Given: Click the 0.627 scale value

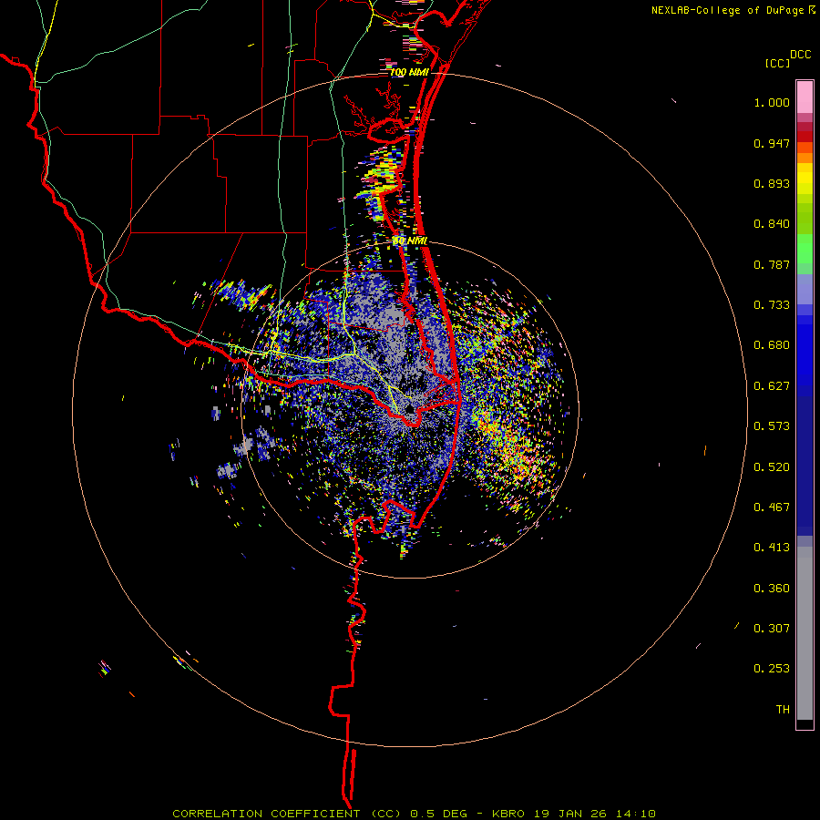Looking at the screenshot, I should (x=772, y=386).
